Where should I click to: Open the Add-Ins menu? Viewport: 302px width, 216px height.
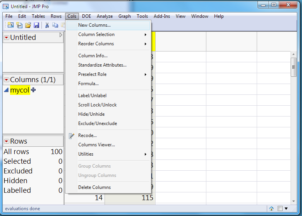pyautogui.click(x=162, y=16)
